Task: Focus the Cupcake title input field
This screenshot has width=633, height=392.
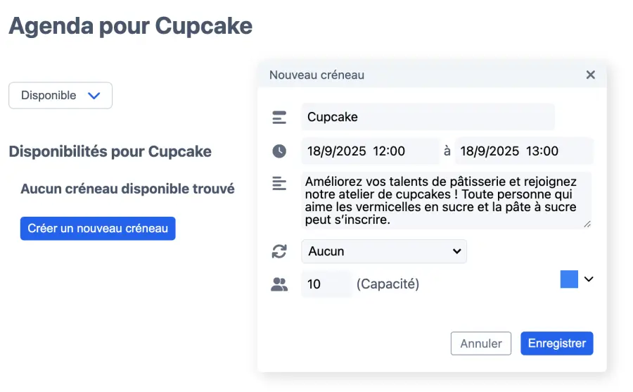Action: pyautogui.click(x=428, y=117)
